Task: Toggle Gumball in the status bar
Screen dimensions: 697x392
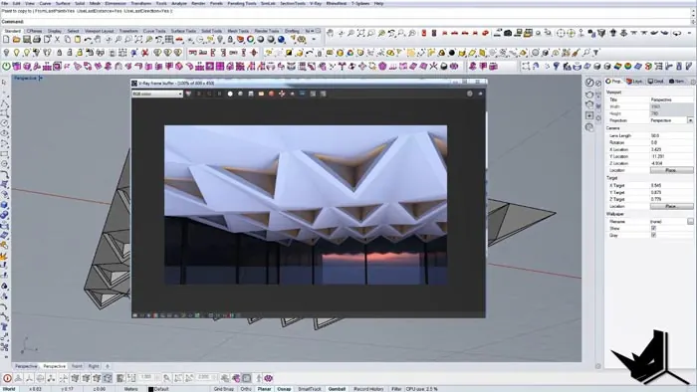Action: (337, 389)
